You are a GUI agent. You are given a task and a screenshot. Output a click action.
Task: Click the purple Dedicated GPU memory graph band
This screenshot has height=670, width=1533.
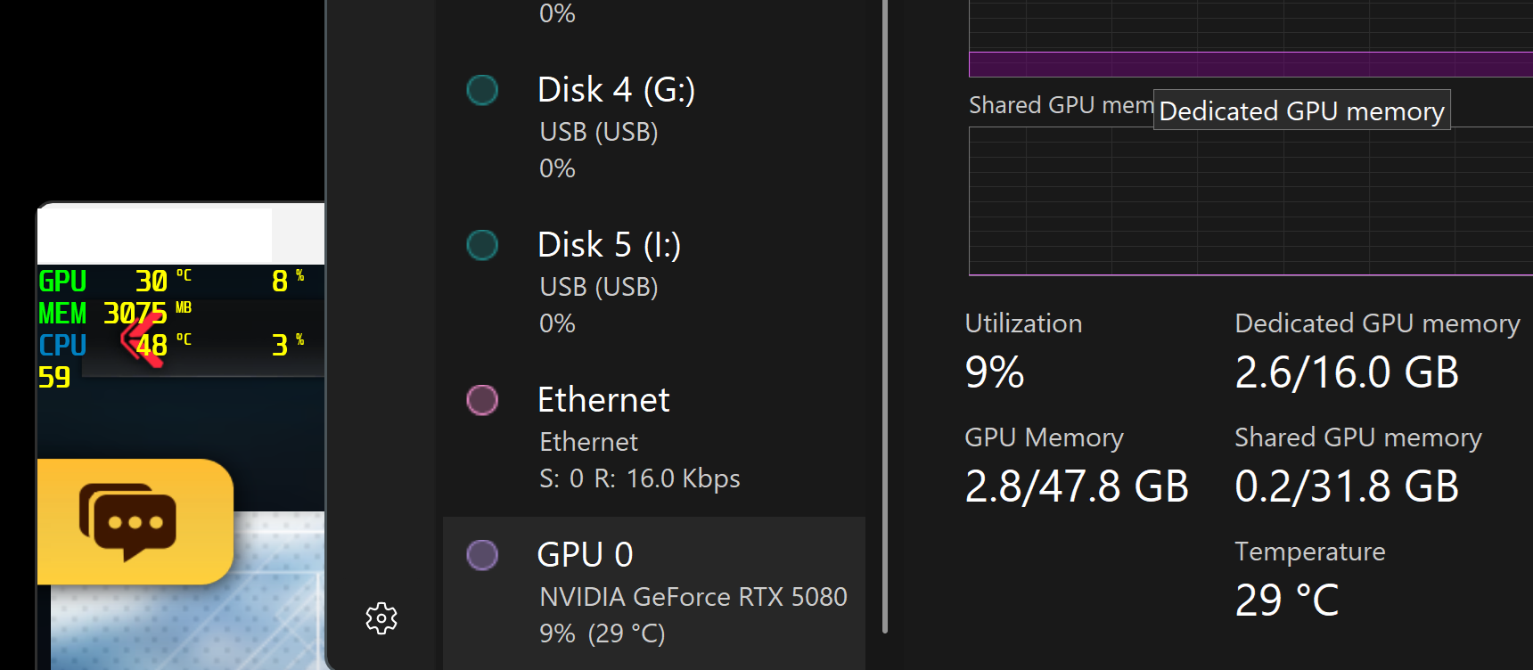(x=1250, y=64)
